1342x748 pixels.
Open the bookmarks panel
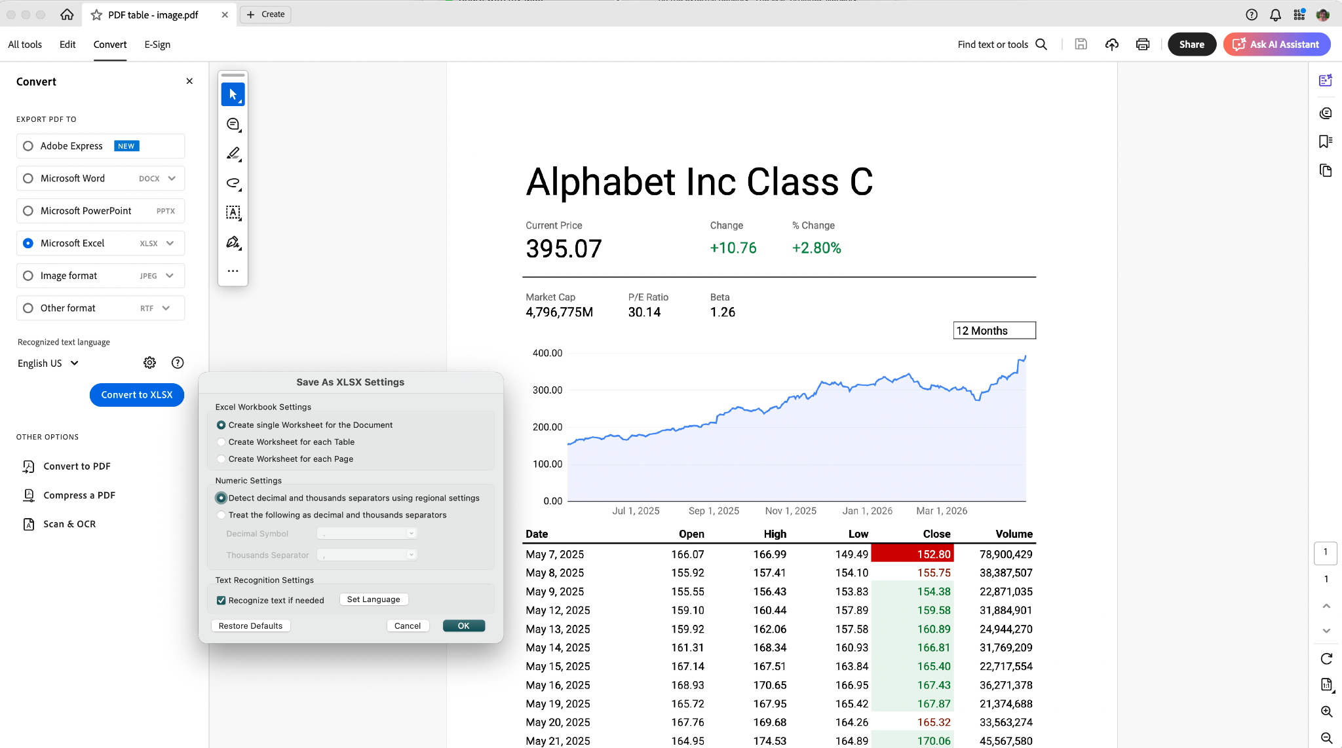(x=1326, y=141)
